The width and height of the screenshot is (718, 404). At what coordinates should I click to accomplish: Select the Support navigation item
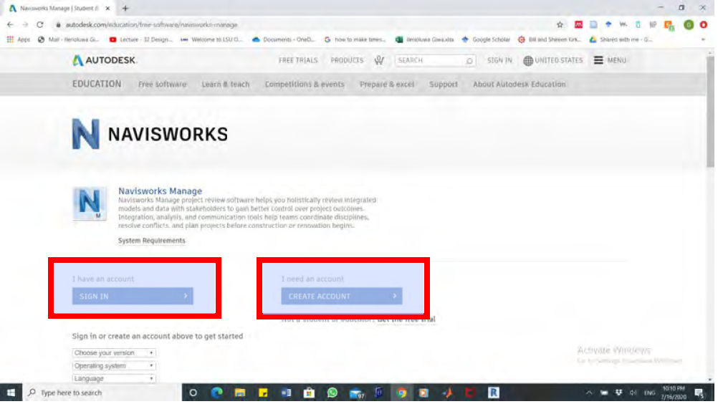click(443, 85)
